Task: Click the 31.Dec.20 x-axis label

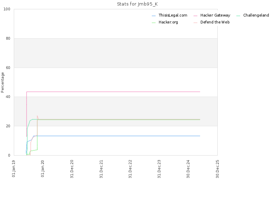Action: pyautogui.click(x=72, y=169)
